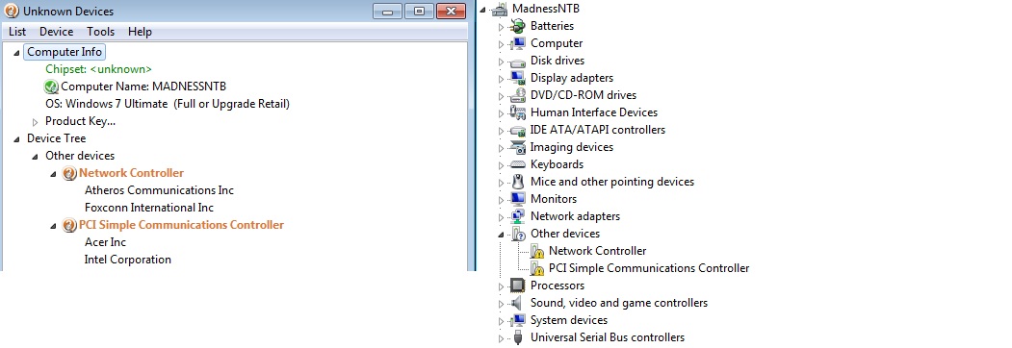1012x348 pixels.
Task: Collapse the Device Tree node
Action: [16, 139]
